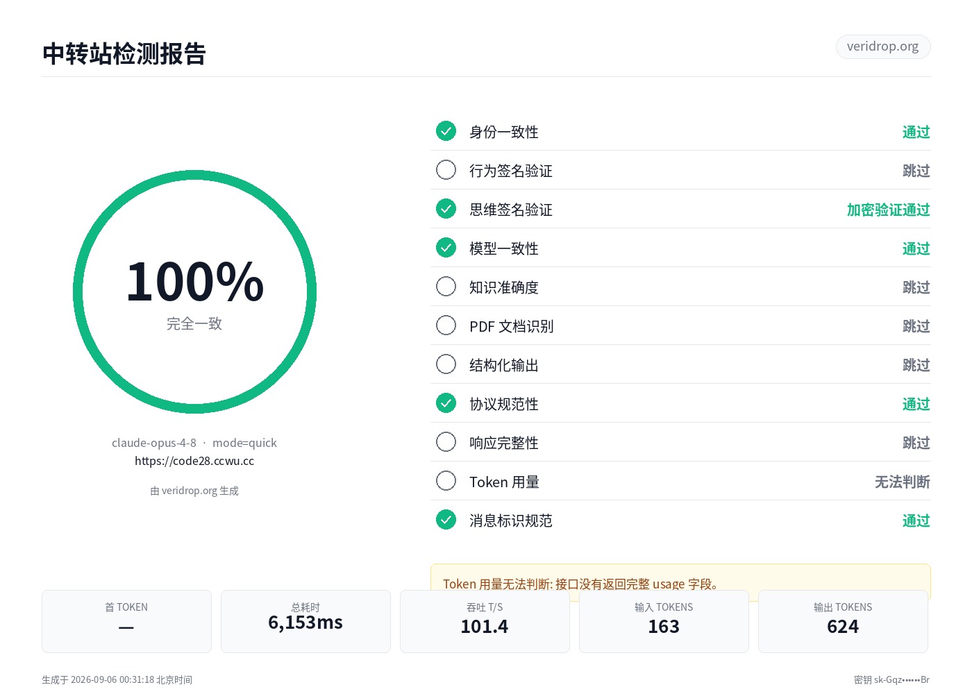Viewport: 972px width, 694px height.
Task: Click the empty circle icon beside PDF 文档识别
Action: coord(446,325)
